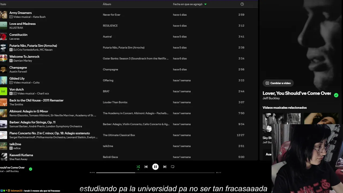Click the Champagne track cover art

click(x=3, y=69)
